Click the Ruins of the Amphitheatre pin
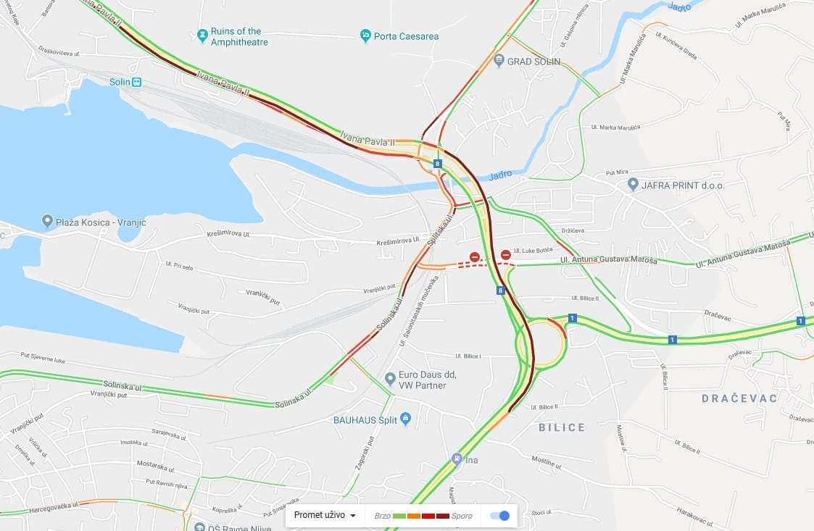This screenshot has height=531, width=814. [202, 35]
